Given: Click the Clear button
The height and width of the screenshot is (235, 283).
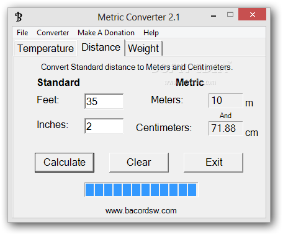Looking at the screenshot, I should (x=139, y=163).
